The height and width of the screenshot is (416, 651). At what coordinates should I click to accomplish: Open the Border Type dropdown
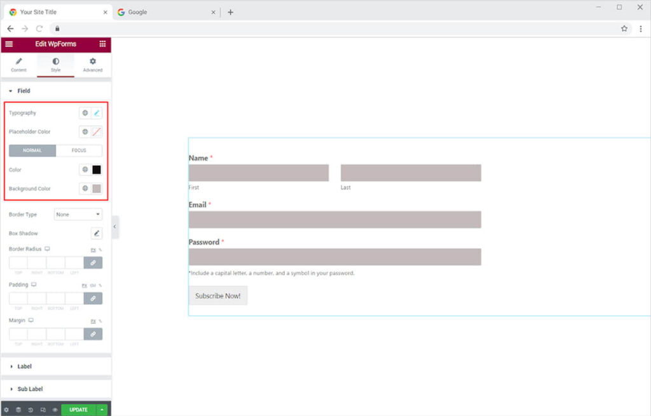78,215
